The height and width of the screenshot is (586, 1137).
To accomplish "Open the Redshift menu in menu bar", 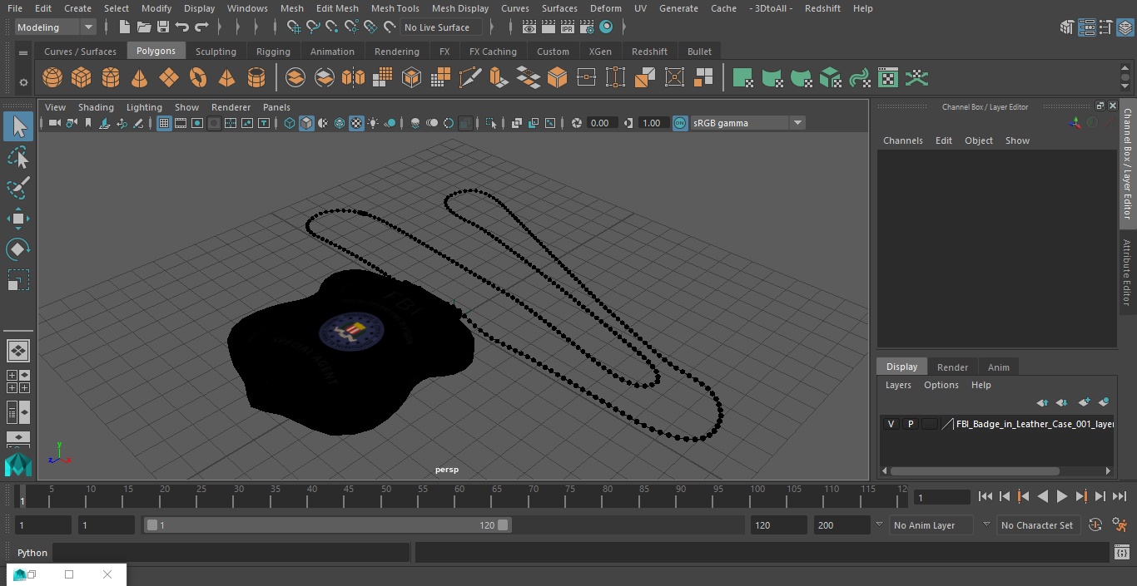I will [x=822, y=8].
